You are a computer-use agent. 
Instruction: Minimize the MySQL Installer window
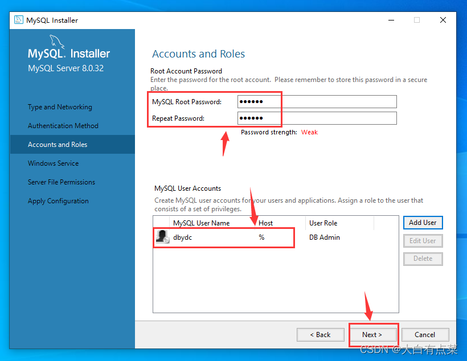(x=391, y=20)
